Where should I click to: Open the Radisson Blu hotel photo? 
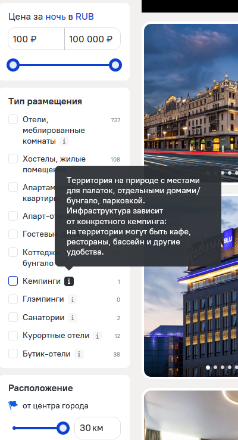191,286
